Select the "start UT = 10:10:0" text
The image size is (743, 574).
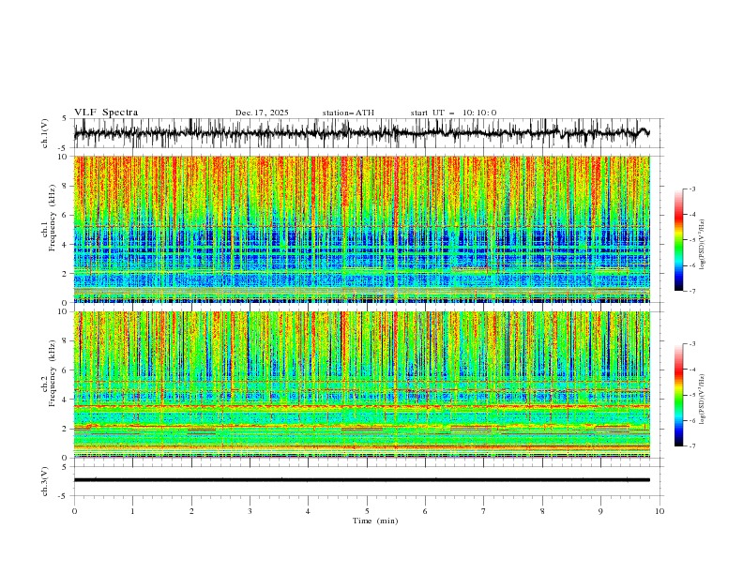(453, 113)
